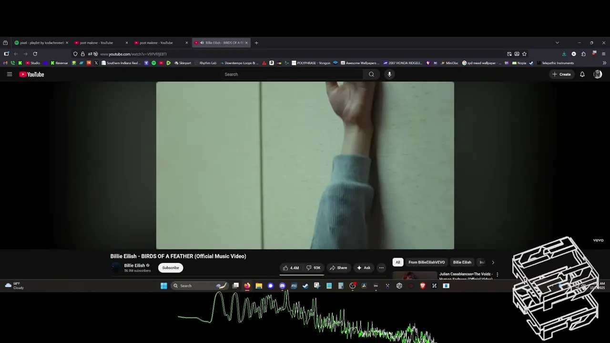Viewport: 610px width, 343px height.
Task: Open 2007 HONDA RIDGELINE bookmark
Action: point(404,63)
